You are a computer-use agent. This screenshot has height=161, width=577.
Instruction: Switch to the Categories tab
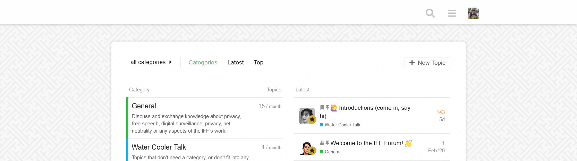[203, 62]
